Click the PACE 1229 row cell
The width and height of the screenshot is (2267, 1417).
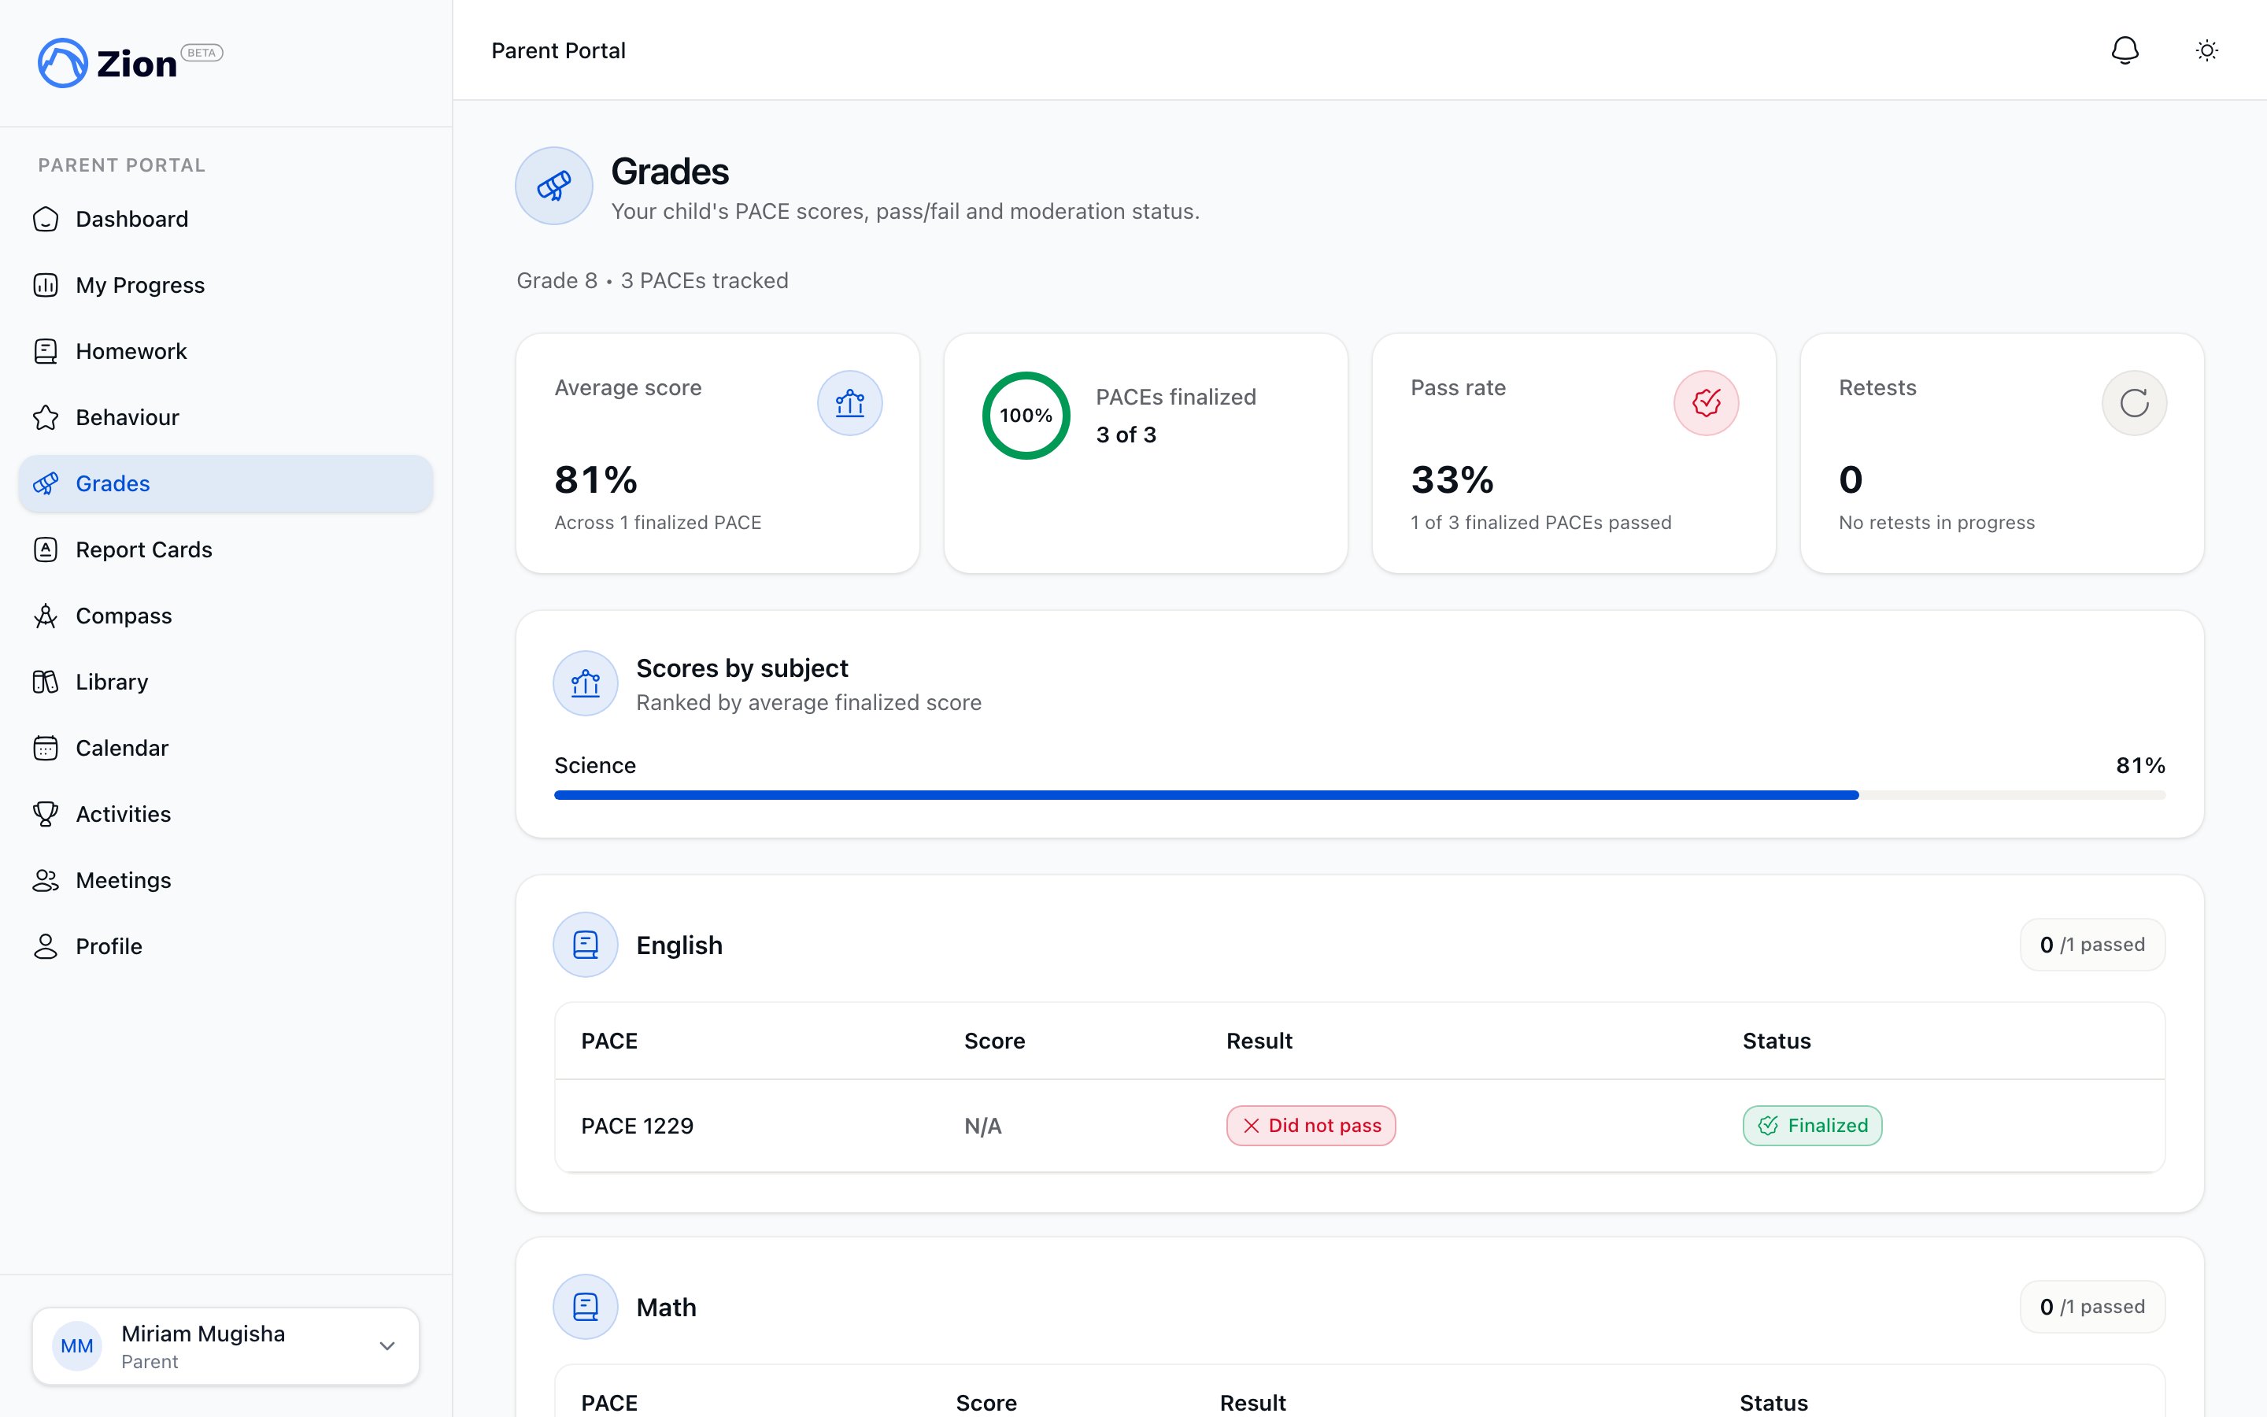(x=637, y=1126)
